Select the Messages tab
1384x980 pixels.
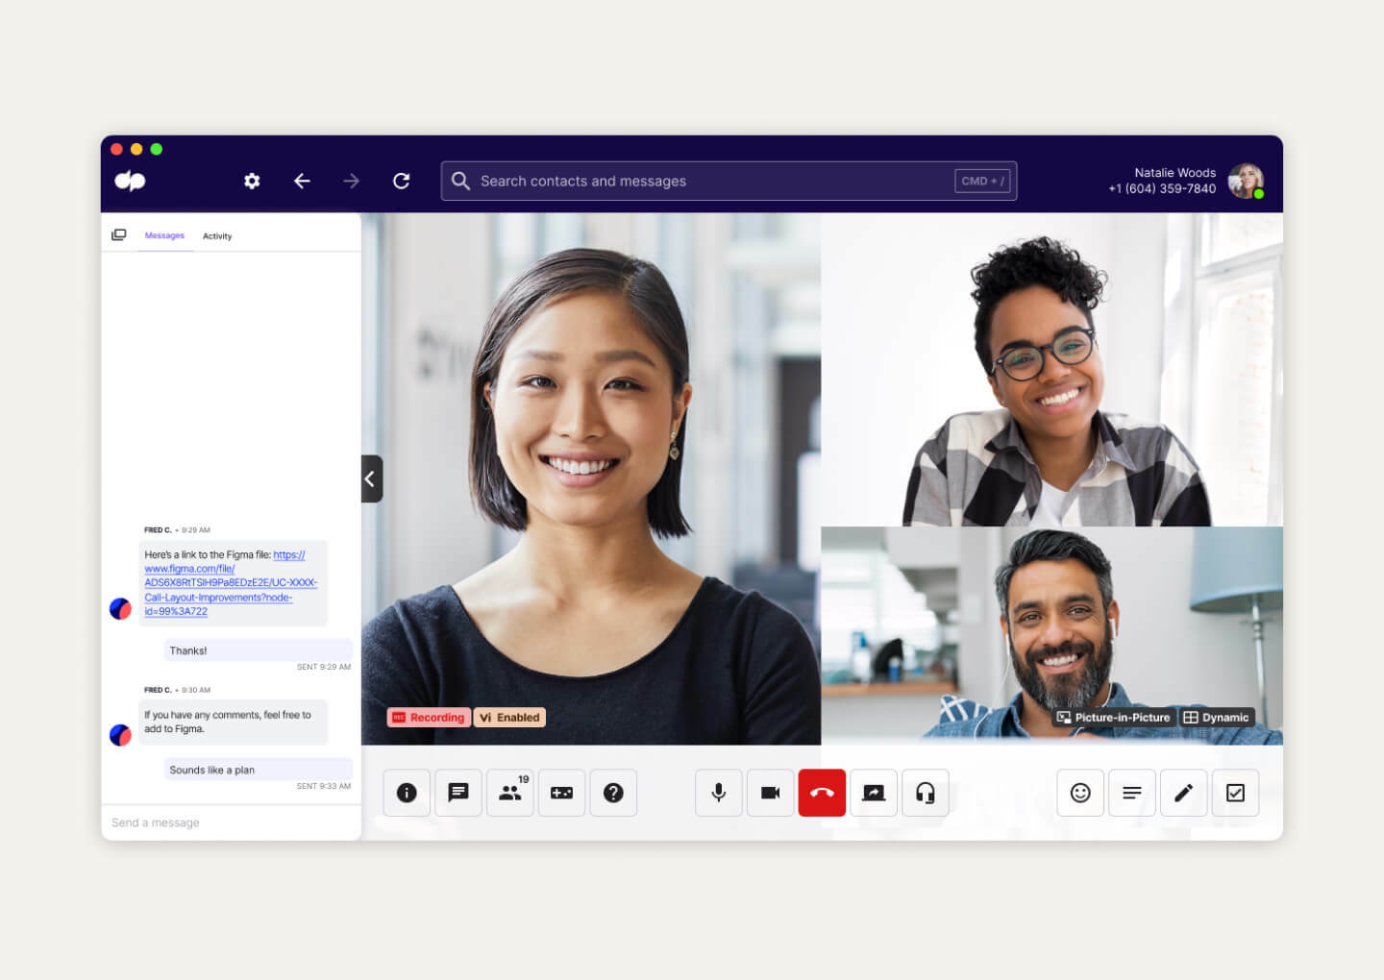[x=164, y=235]
